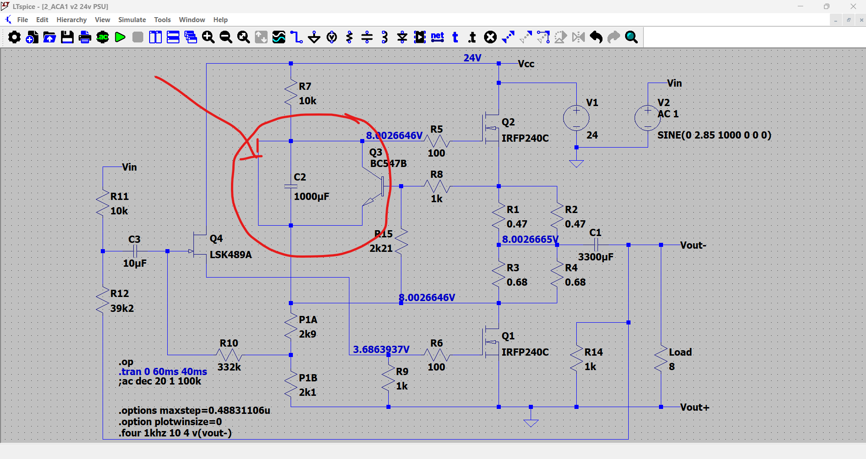Open the Component library chooser
Screen dimensions: 866x459
pos(420,37)
